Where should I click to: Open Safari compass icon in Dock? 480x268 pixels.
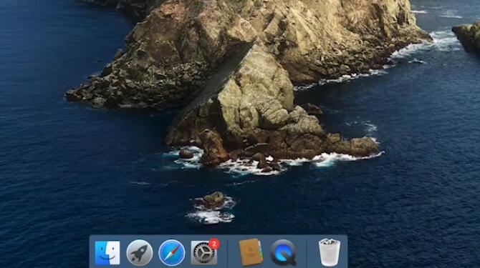[x=172, y=253]
